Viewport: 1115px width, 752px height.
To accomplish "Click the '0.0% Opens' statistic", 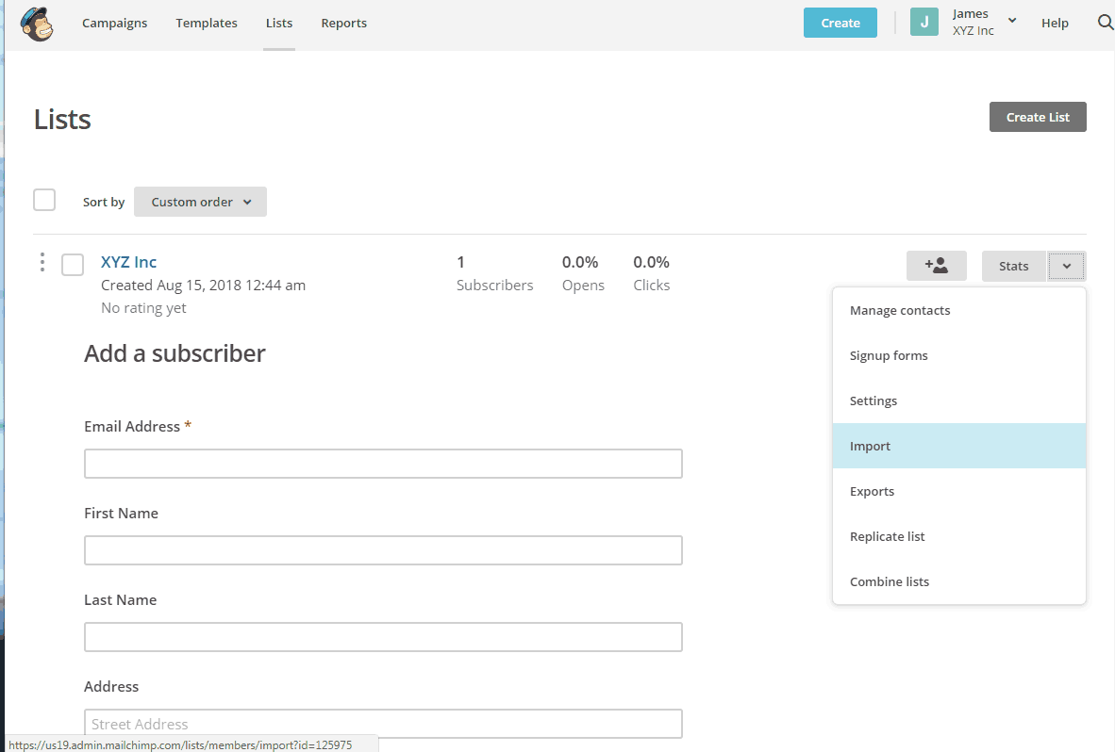I will (x=583, y=273).
